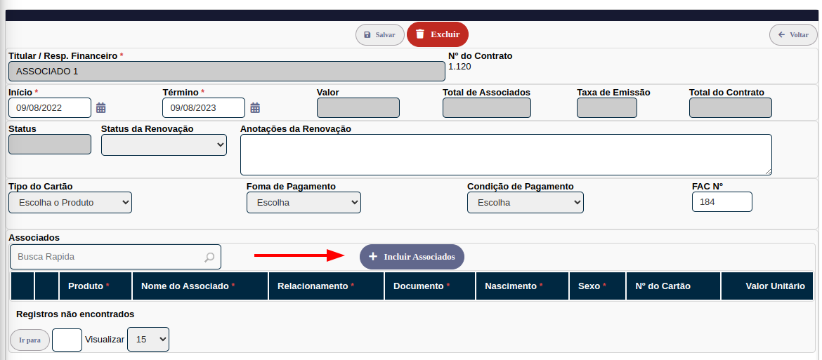
Task: Expand the Condição de Pagamento dropdown
Action: (525, 203)
